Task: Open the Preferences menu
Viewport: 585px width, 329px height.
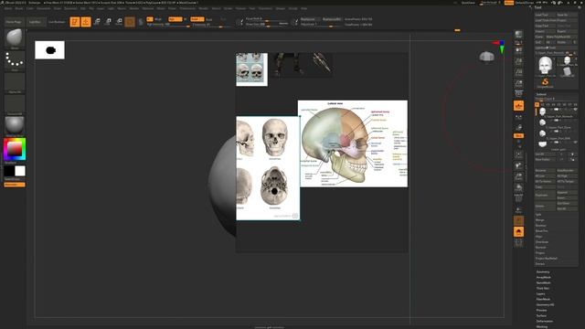Action: (x=187, y=8)
